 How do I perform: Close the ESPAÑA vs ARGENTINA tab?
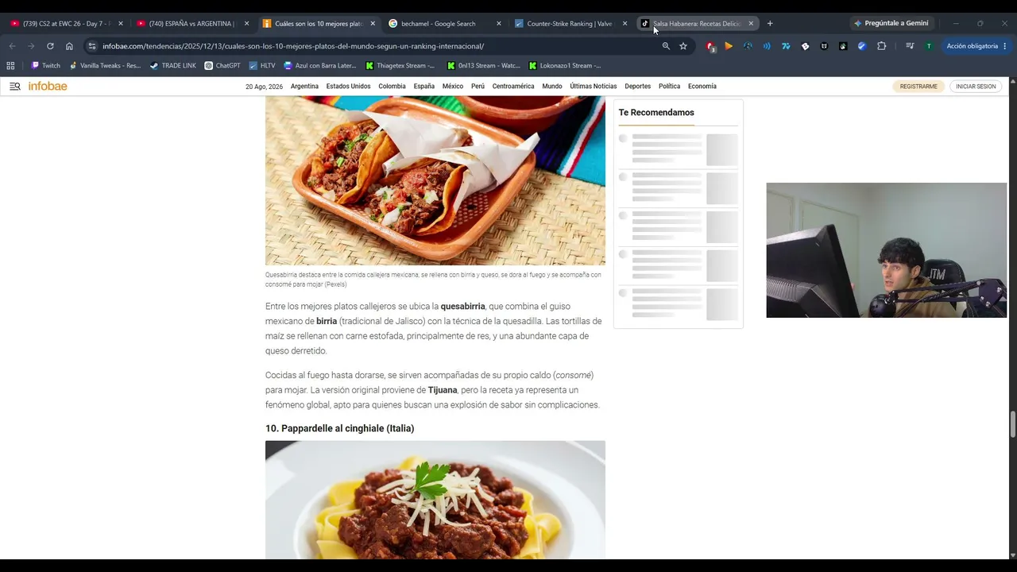246,23
